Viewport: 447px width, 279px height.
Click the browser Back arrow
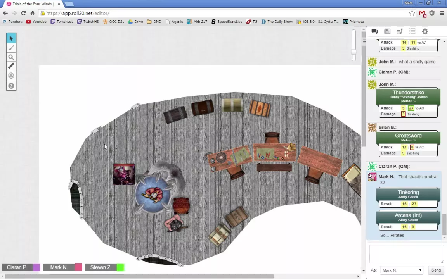[5, 13]
